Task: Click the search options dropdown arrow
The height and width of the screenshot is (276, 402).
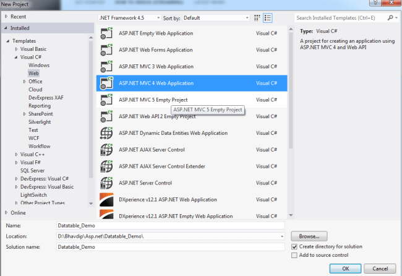Action: [x=396, y=18]
